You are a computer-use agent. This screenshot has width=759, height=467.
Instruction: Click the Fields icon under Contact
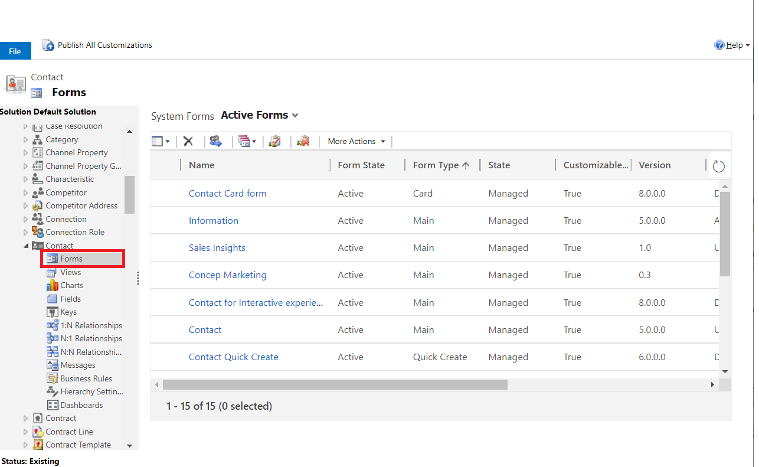point(52,299)
